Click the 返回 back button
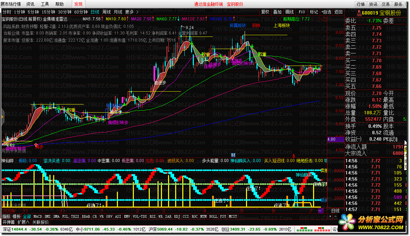Screen dimensions: 410x236 (338, 12)
